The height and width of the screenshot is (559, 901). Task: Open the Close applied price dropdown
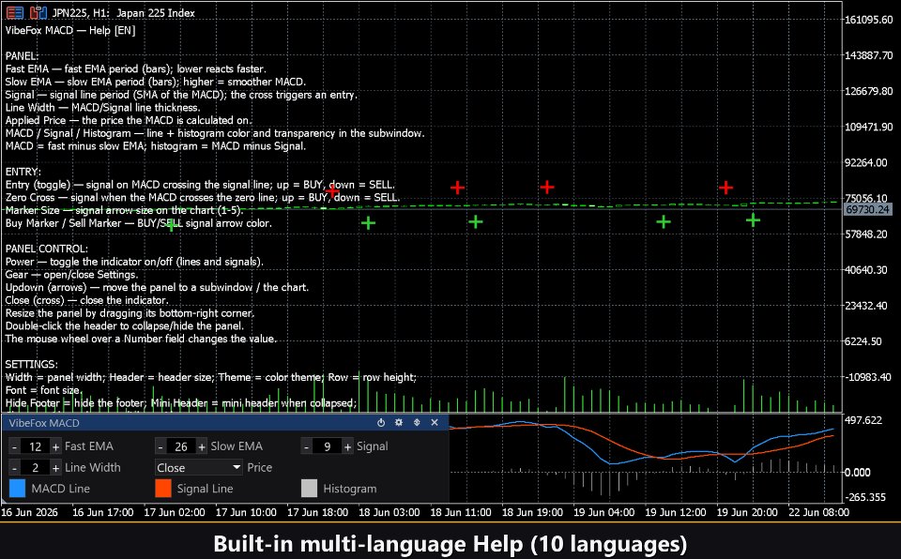point(199,468)
